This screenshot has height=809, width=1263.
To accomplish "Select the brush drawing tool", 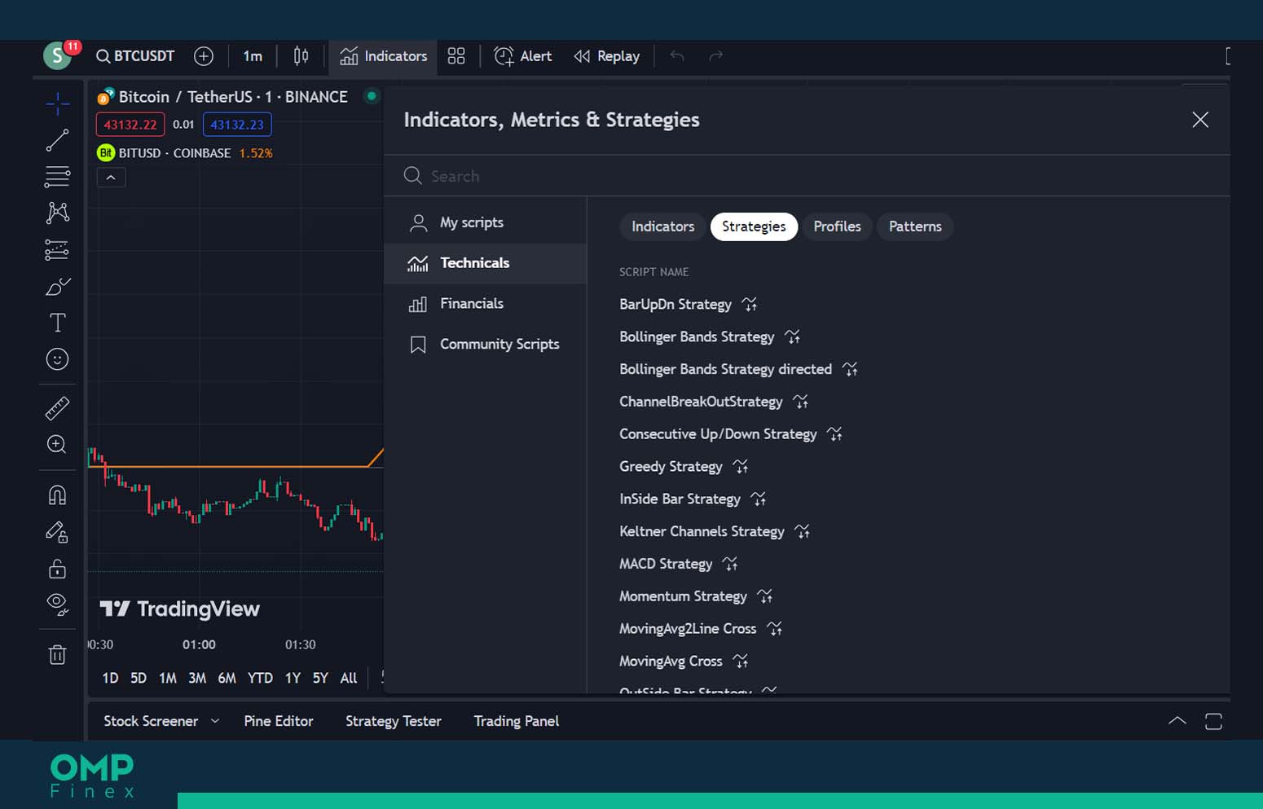I will [57, 287].
